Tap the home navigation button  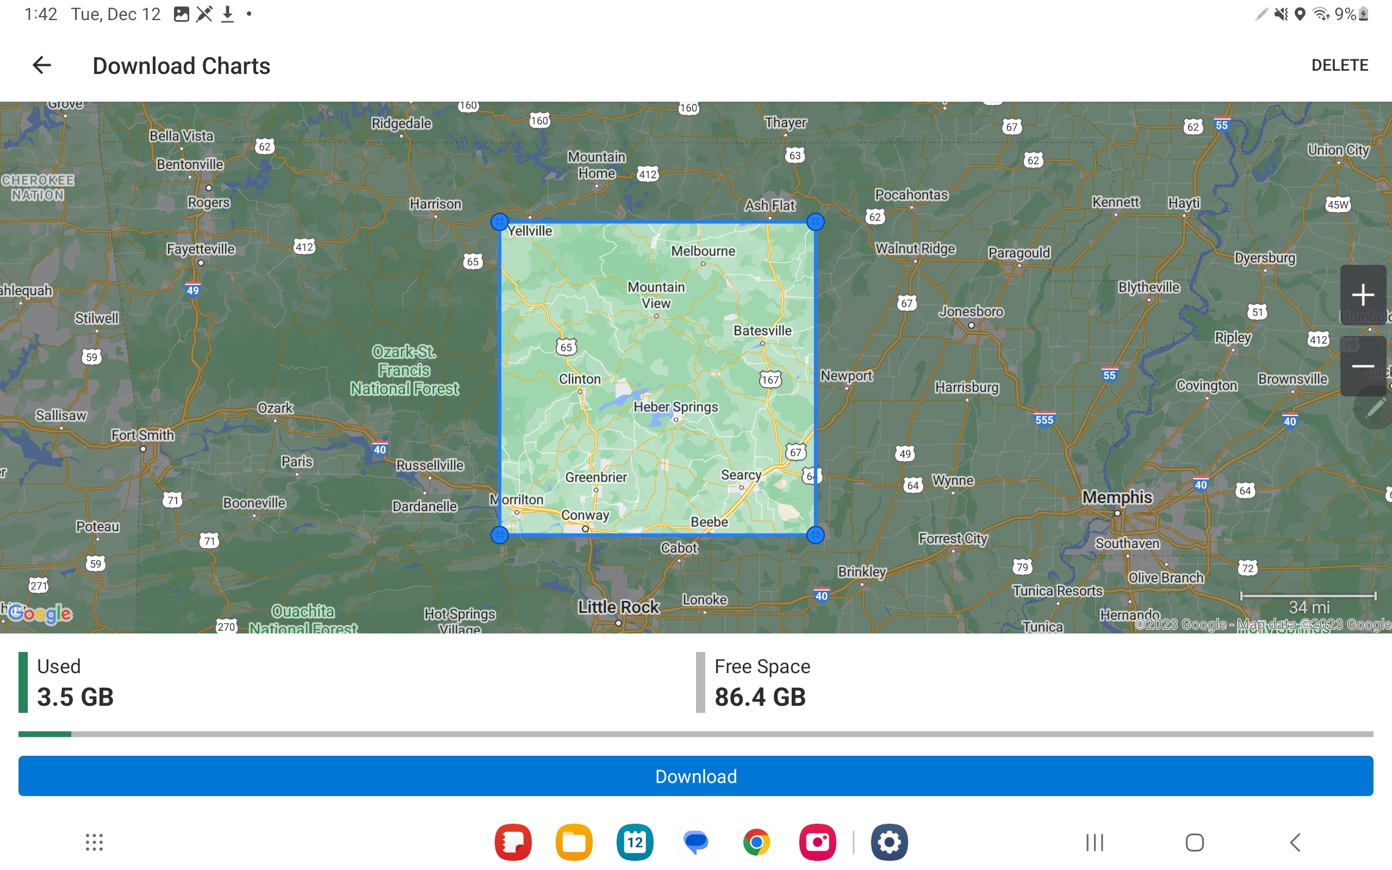click(x=1195, y=842)
